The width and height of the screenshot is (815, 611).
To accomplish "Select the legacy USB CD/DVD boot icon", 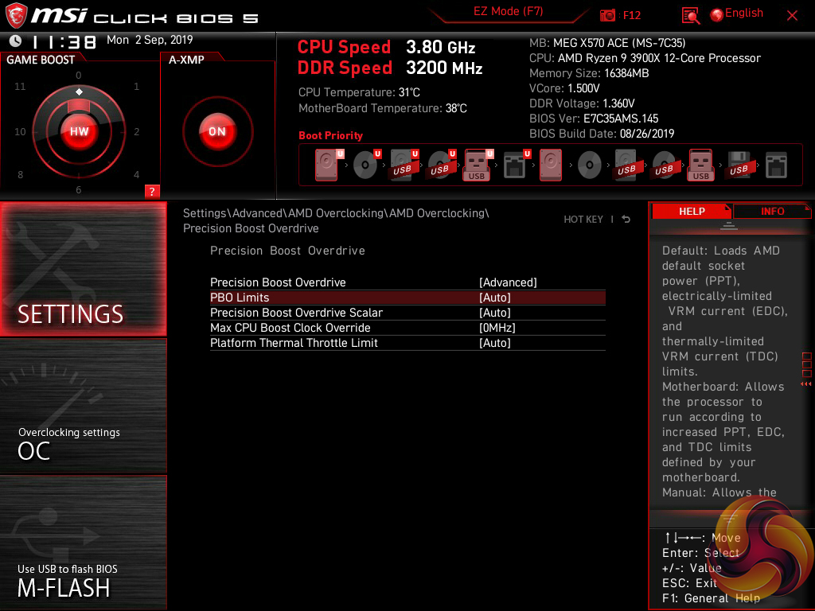I will 664,165.
